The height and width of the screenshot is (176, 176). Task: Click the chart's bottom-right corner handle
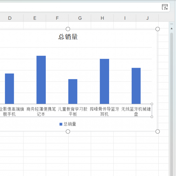158,131
